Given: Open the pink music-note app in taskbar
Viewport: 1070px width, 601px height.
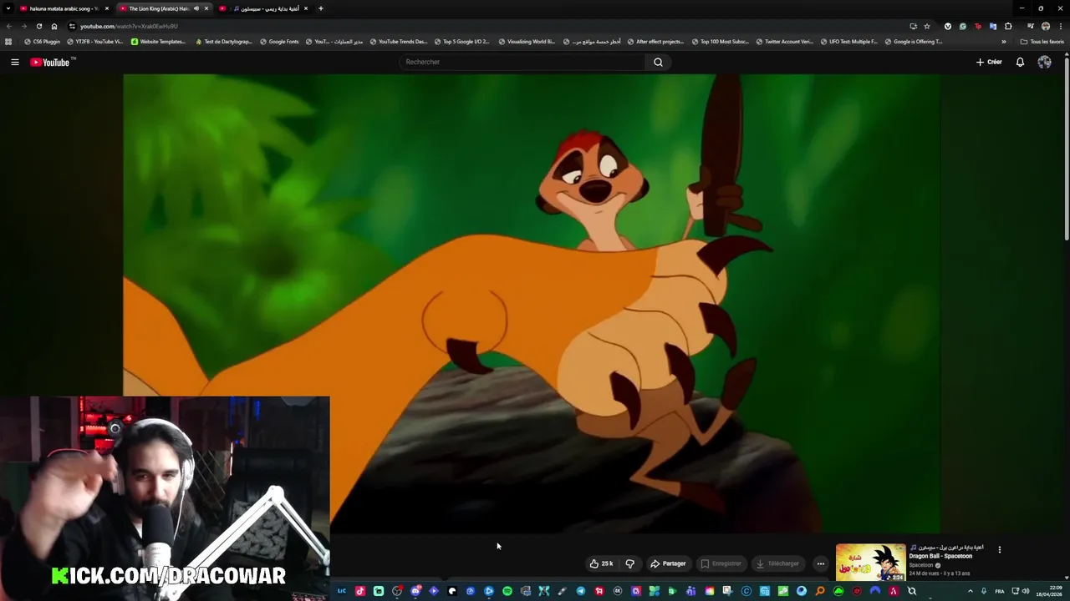Looking at the screenshot, I should [x=360, y=591].
